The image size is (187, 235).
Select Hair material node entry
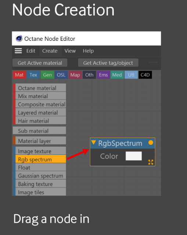point(39,121)
